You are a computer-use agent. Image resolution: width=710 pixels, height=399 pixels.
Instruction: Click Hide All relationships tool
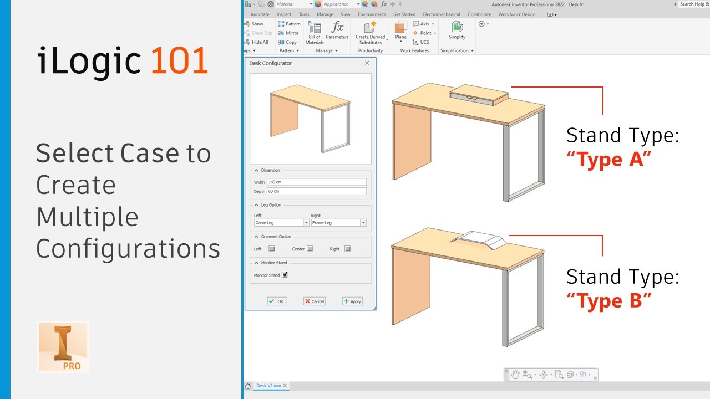coord(257,42)
